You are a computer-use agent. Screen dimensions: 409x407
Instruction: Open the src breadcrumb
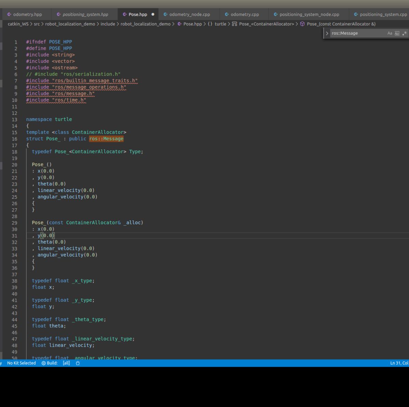point(37,24)
